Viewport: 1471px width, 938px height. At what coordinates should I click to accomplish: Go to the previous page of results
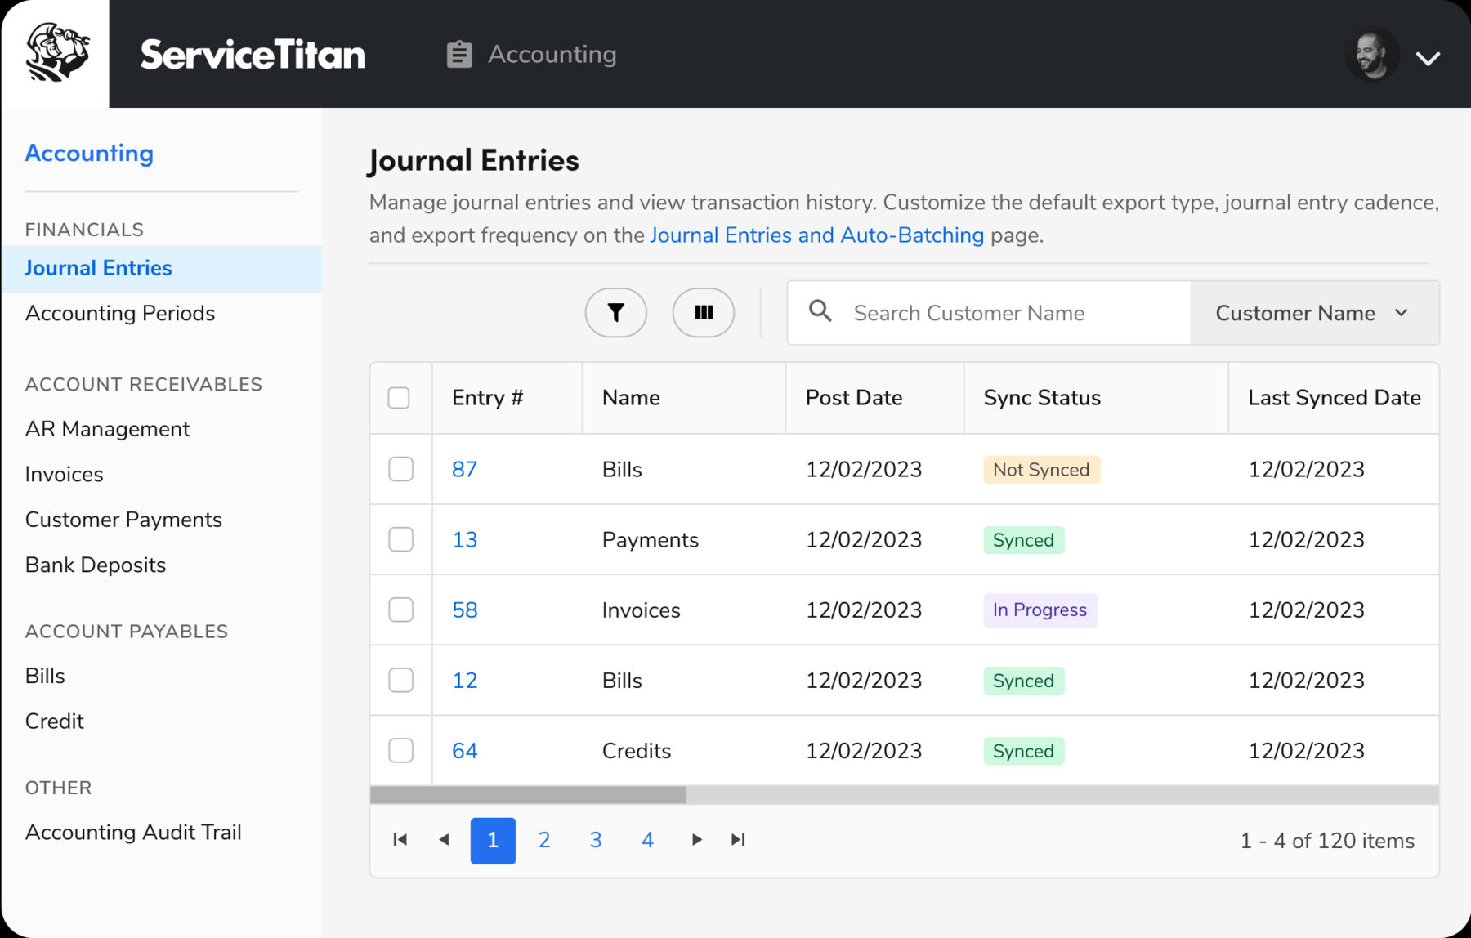click(x=444, y=840)
